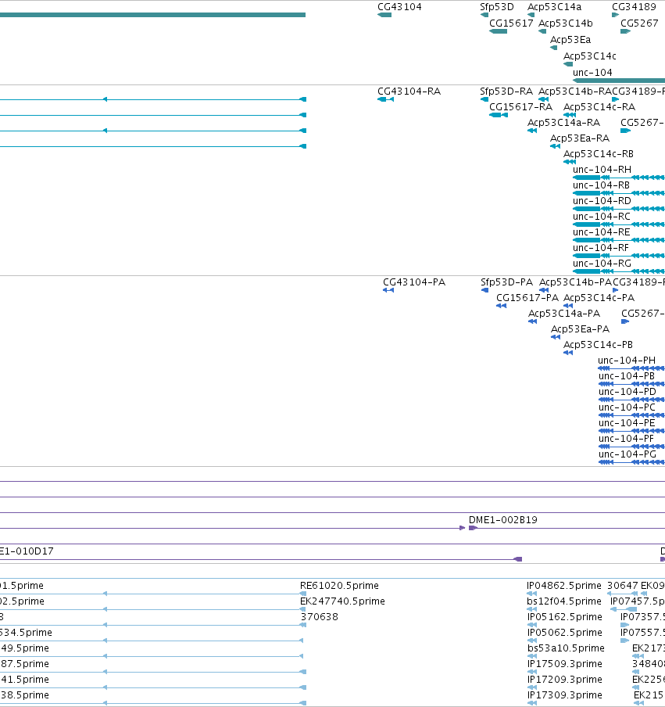Open the CG34189 gene label
Screen dimensions: 665x707
pyautogui.click(x=634, y=7)
